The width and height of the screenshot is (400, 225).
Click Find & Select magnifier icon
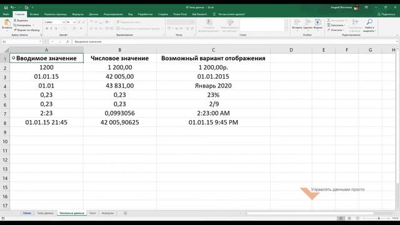[x=369, y=22]
